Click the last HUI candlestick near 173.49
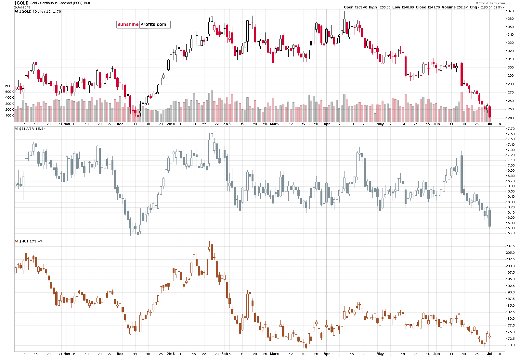This screenshot has width=520, height=357. [x=490, y=337]
